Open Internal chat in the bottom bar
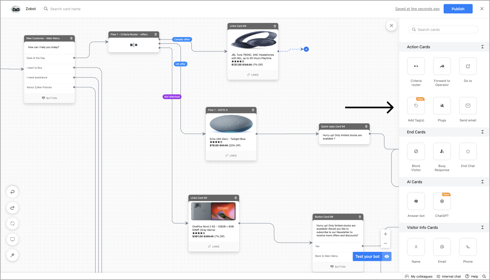Screen dimensions: 490x280 [449, 276]
